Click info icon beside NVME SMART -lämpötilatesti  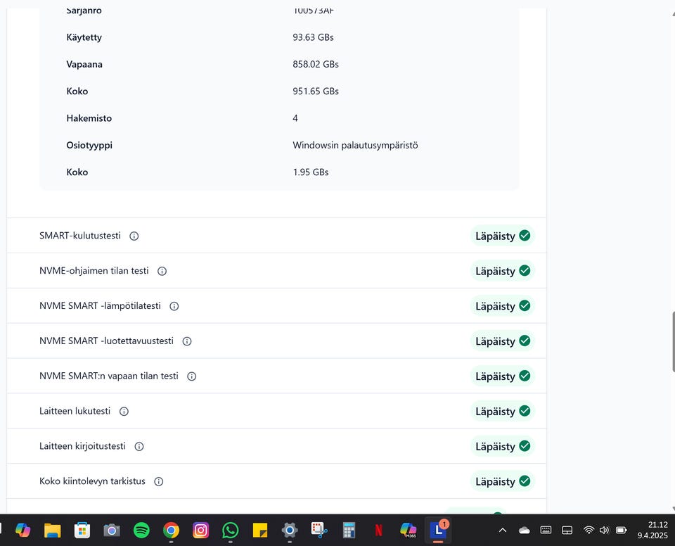tap(174, 306)
